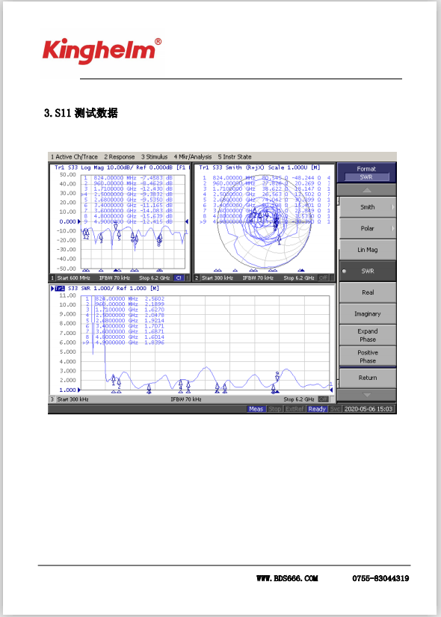Click the softkey scroll-down arrow
The height and width of the screenshot is (617, 441).
click(x=367, y=395)
